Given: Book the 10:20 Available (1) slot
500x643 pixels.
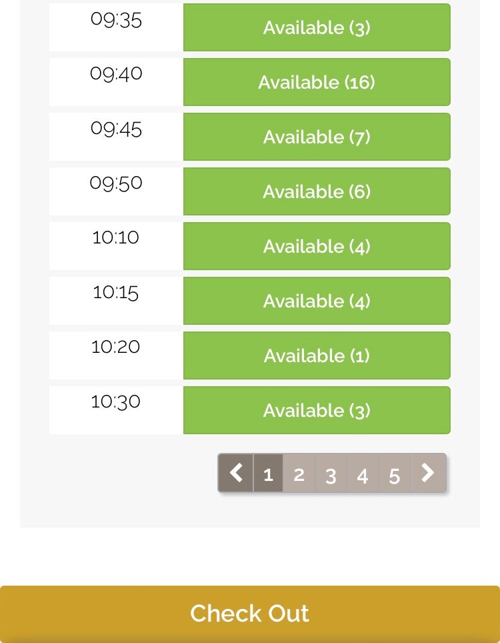Looking at the screenshot, I should (317, 356).
